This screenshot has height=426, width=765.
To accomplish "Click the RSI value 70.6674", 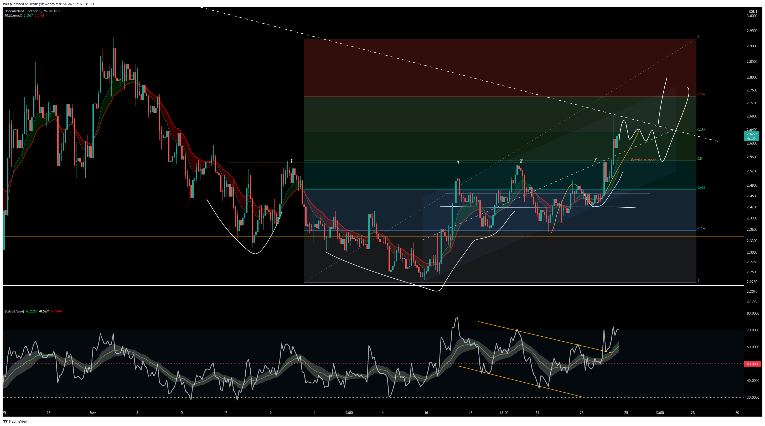I will click(x=44, y=311).
